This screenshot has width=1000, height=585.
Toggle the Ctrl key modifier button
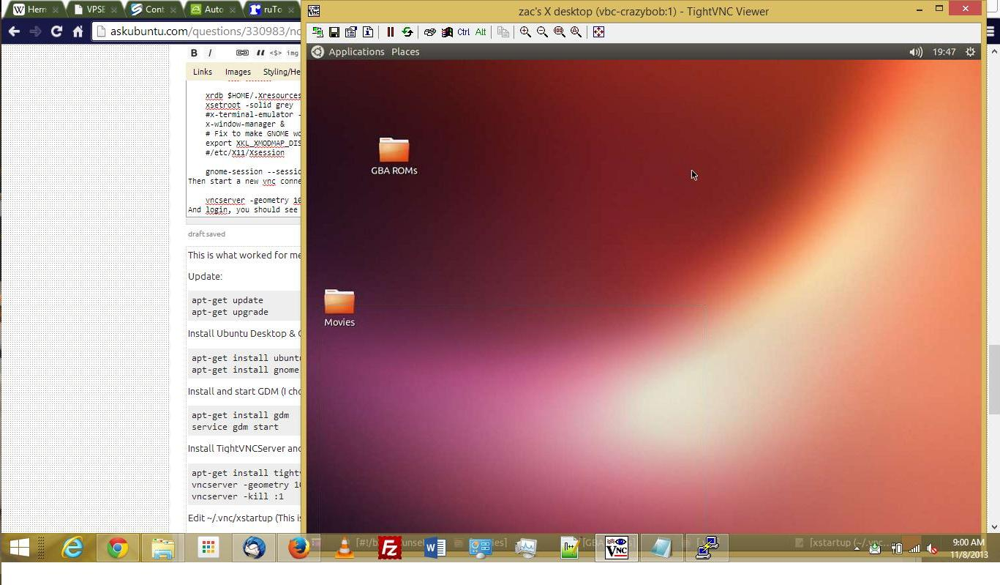(x=464, y=32)
